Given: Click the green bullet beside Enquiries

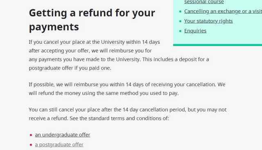Looking at the screenshot, I should pos(180,31).
